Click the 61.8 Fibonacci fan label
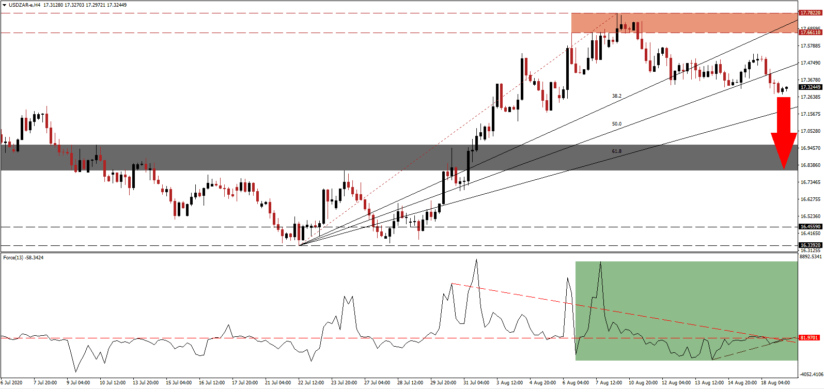The height and width of the screenshot is (389, 824). coord(617,151)
